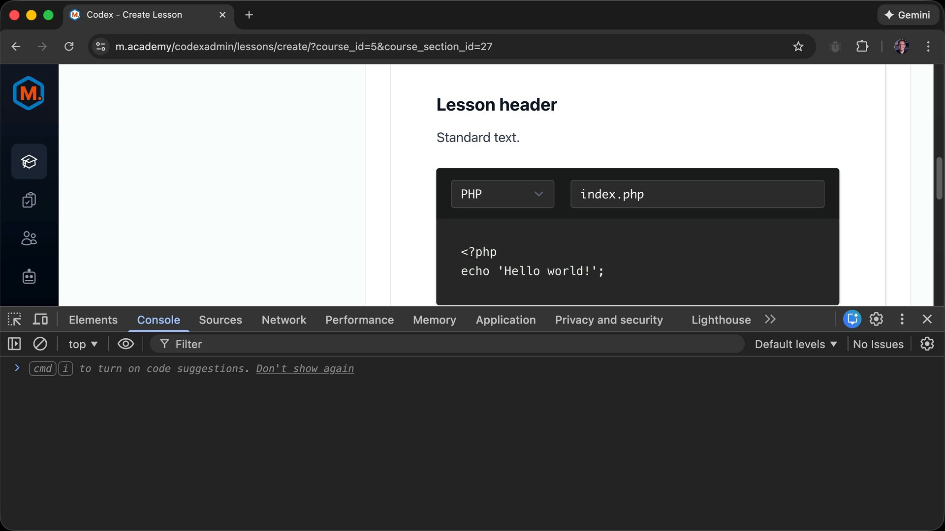Open the users section in the sidebar
The image size is (945, 531).
(29, 238)
